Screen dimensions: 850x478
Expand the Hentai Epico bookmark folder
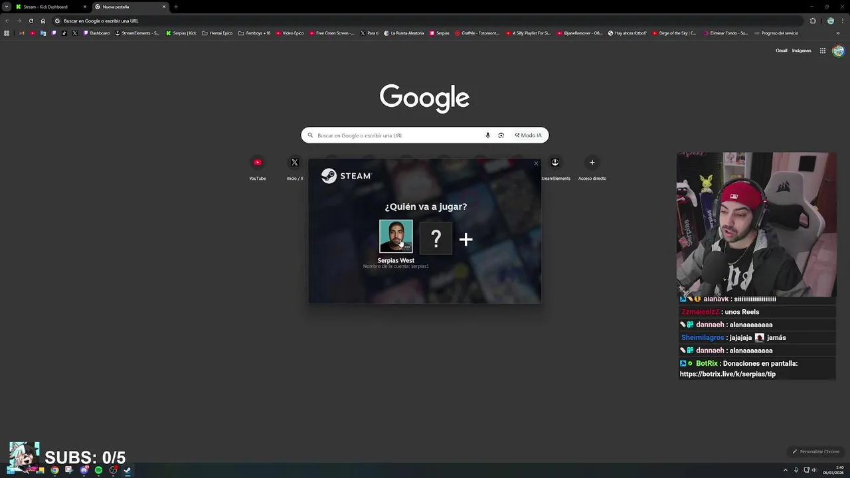[x=217, y=33]
